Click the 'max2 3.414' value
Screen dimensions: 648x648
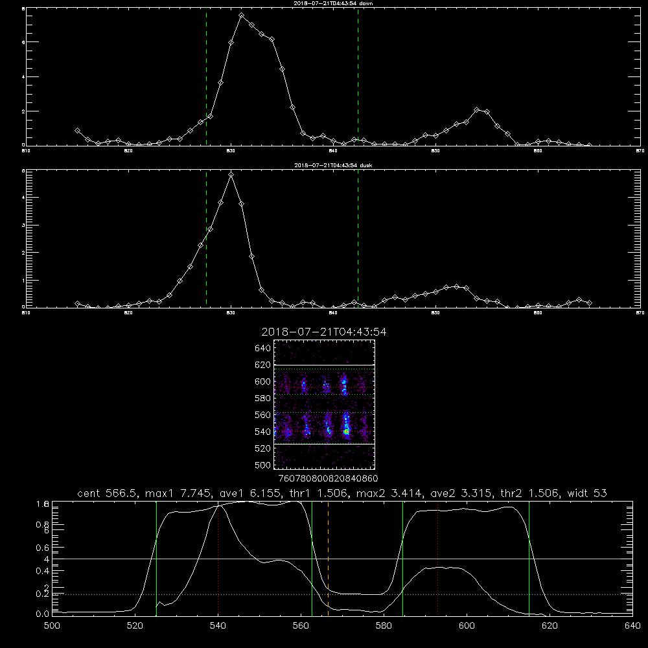(x=389, y=493)
